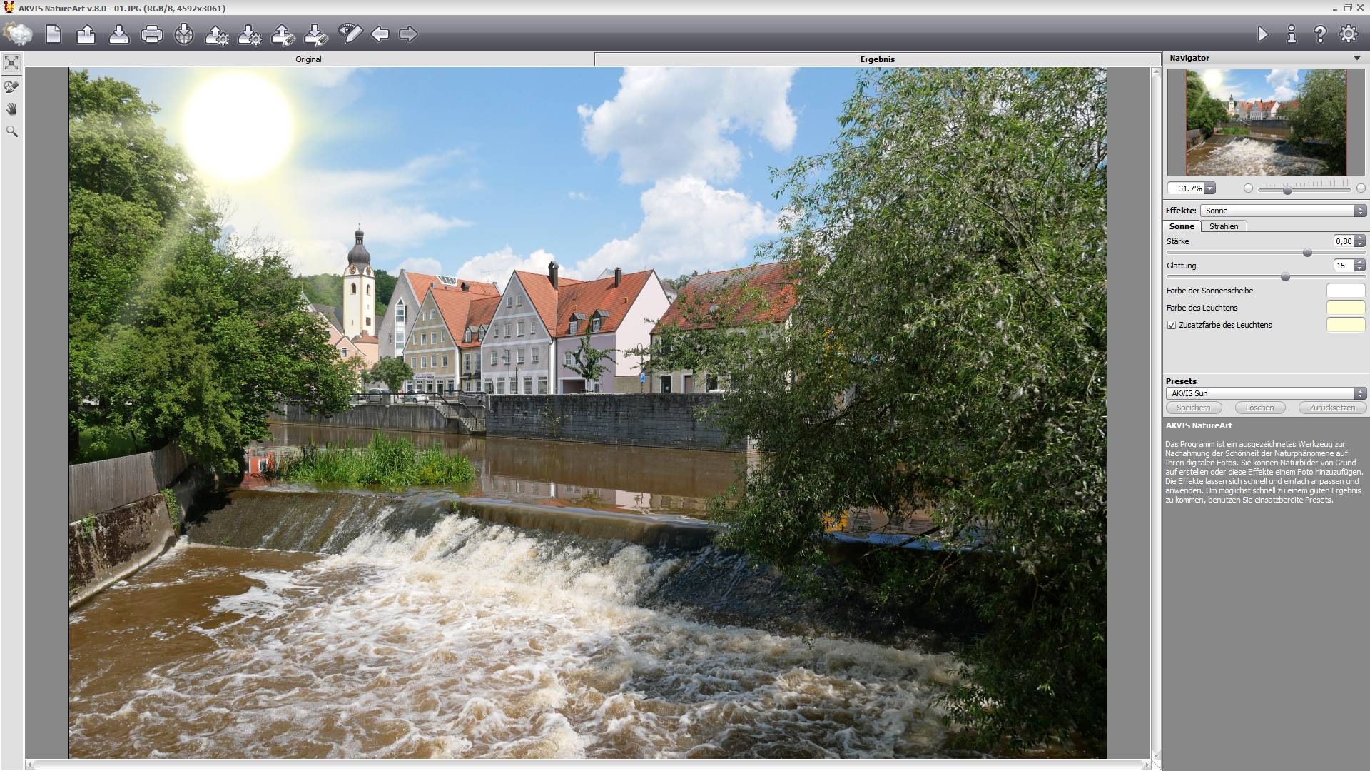The width and height of the screenshot is (1370, 771).
Task: Select the Hand pan tool
Action: (11, 109)
